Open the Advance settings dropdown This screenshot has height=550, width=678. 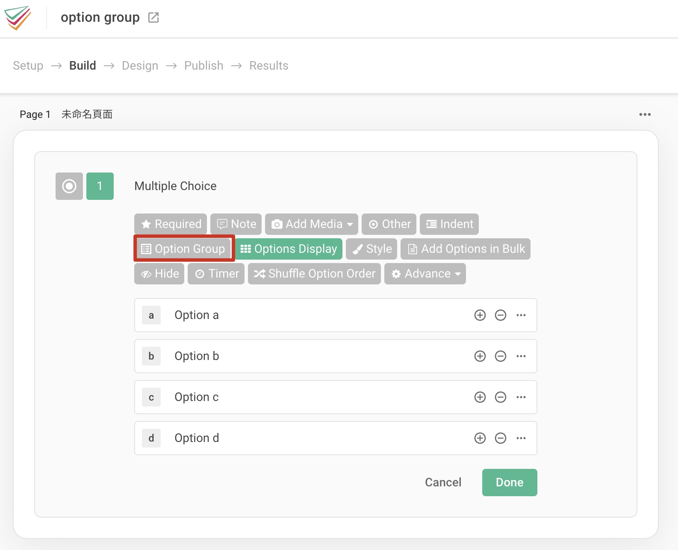424,274
